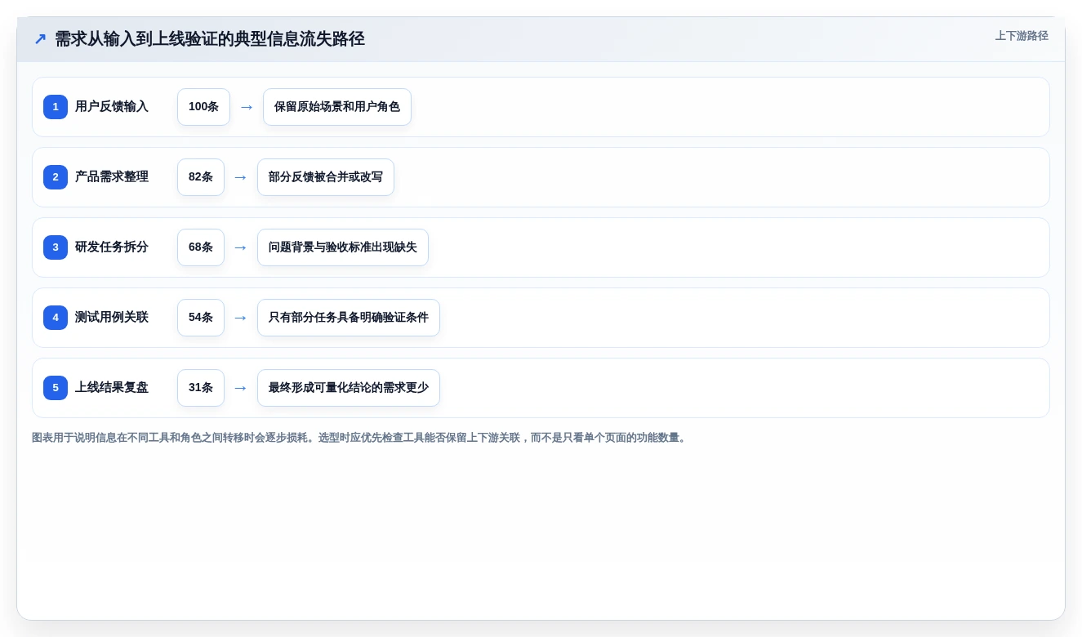Click the 100条 count pill

coord(203,107)
